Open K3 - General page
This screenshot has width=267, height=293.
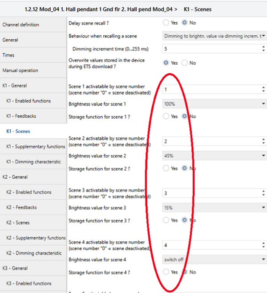(33, 268)
